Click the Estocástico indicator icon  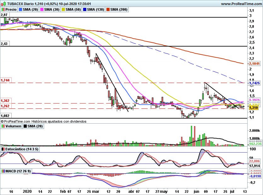(x=3, y=149)
